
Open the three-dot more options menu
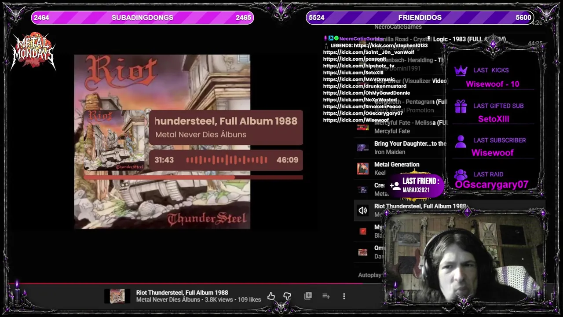coord(344,296)
